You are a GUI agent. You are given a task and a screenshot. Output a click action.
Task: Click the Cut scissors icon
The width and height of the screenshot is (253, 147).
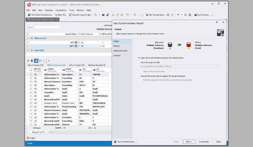click(113, 15)
